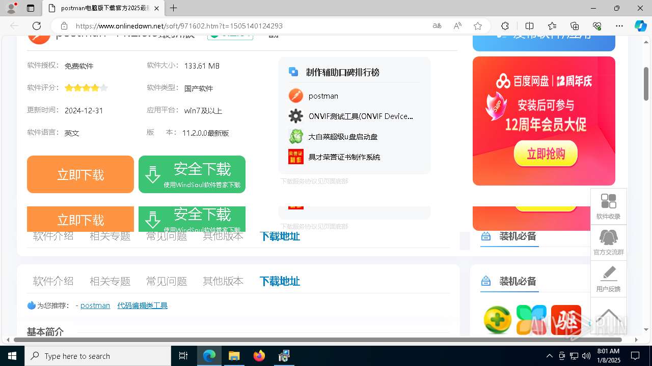Select the postman browser tab

(x=103, y=8)
